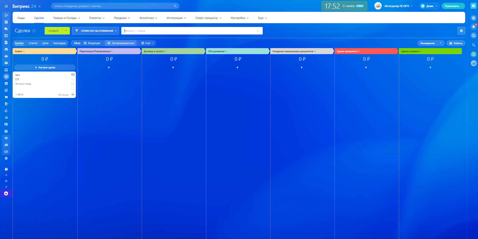This screenshot has width=478, height=239.
Task: Open the question mark help icon top right
Action: pyautogui.click(x=473, y=6)
